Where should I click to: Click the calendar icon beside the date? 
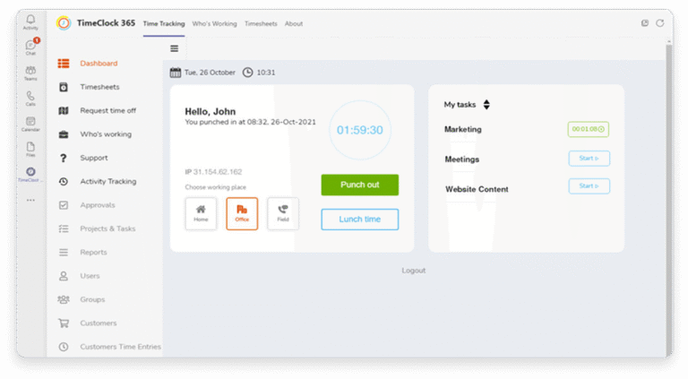176,73
